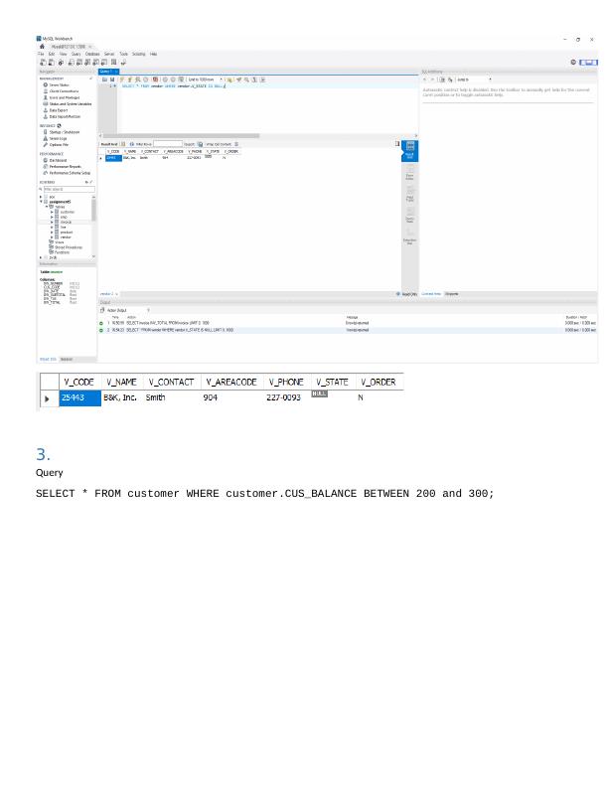Click the Home icon tab
The width and height of the screenshot is (608, 787).
[42, 46]
